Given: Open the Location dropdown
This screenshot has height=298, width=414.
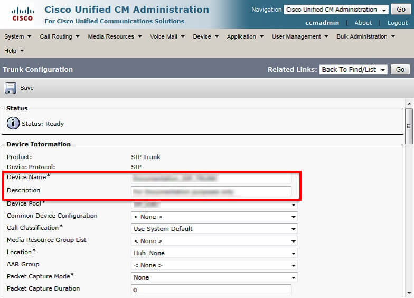Looking at the screenshot, I should (214, 253).
